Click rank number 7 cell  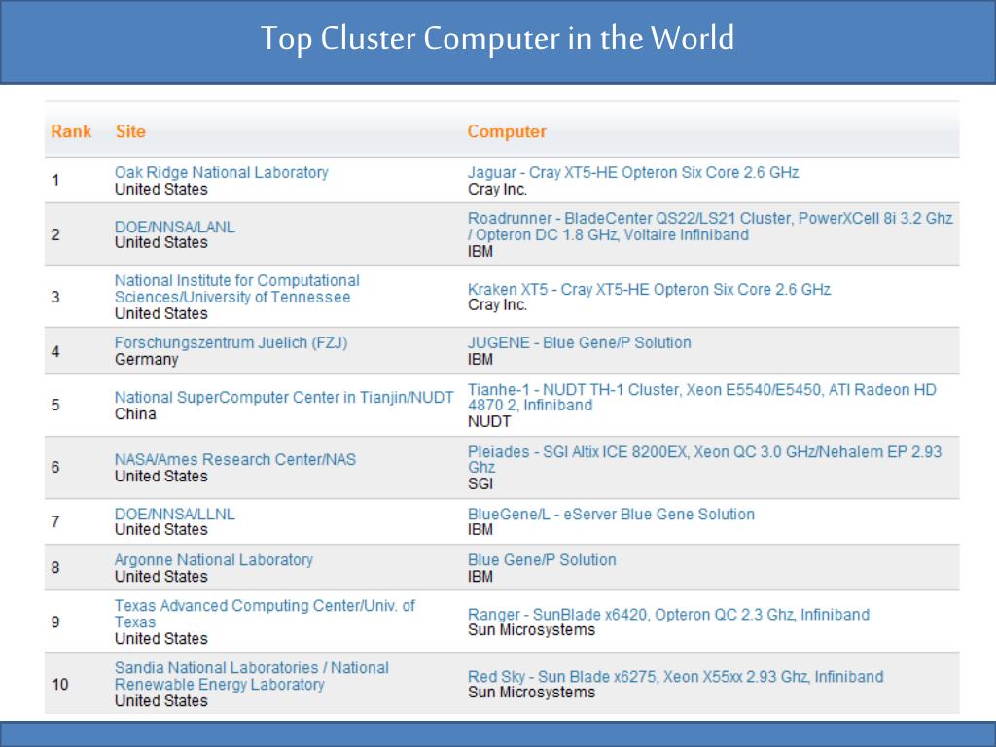point(55,522)
